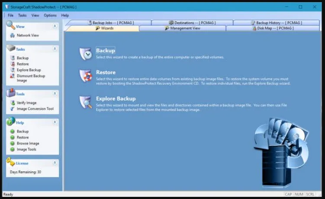This screenshot has height=199, width=325.
Task: Click the Days Remaining: 30 text
Action: coord(25,172)
